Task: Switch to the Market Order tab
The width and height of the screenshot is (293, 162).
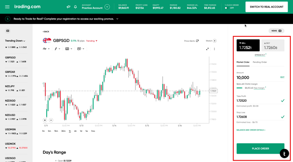Action: (243, 62)
